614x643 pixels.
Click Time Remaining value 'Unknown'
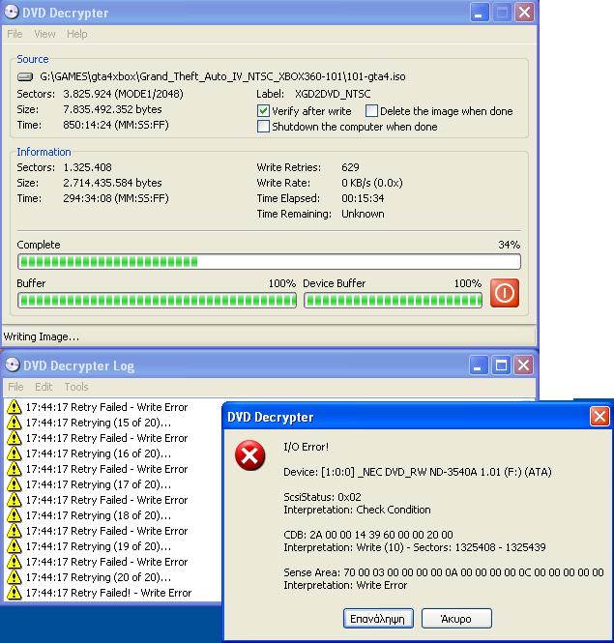click(x=363, y=214)
